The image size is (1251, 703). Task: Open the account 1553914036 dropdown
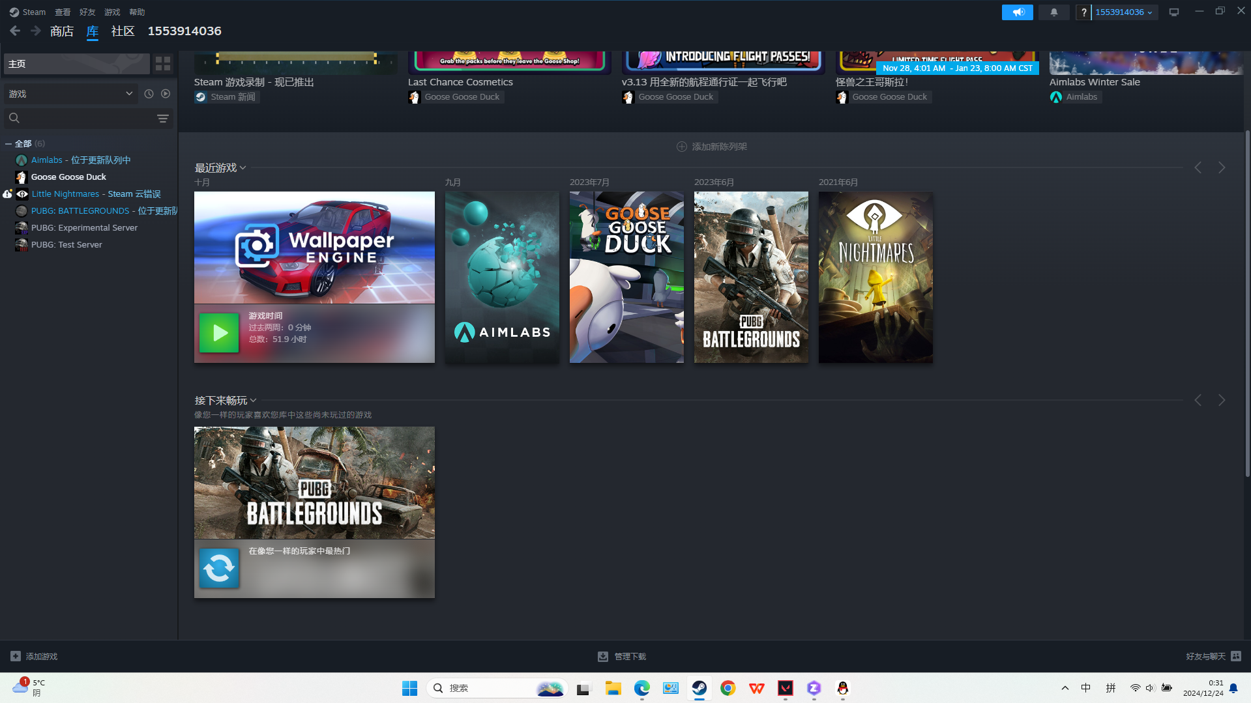[1124, 12]
